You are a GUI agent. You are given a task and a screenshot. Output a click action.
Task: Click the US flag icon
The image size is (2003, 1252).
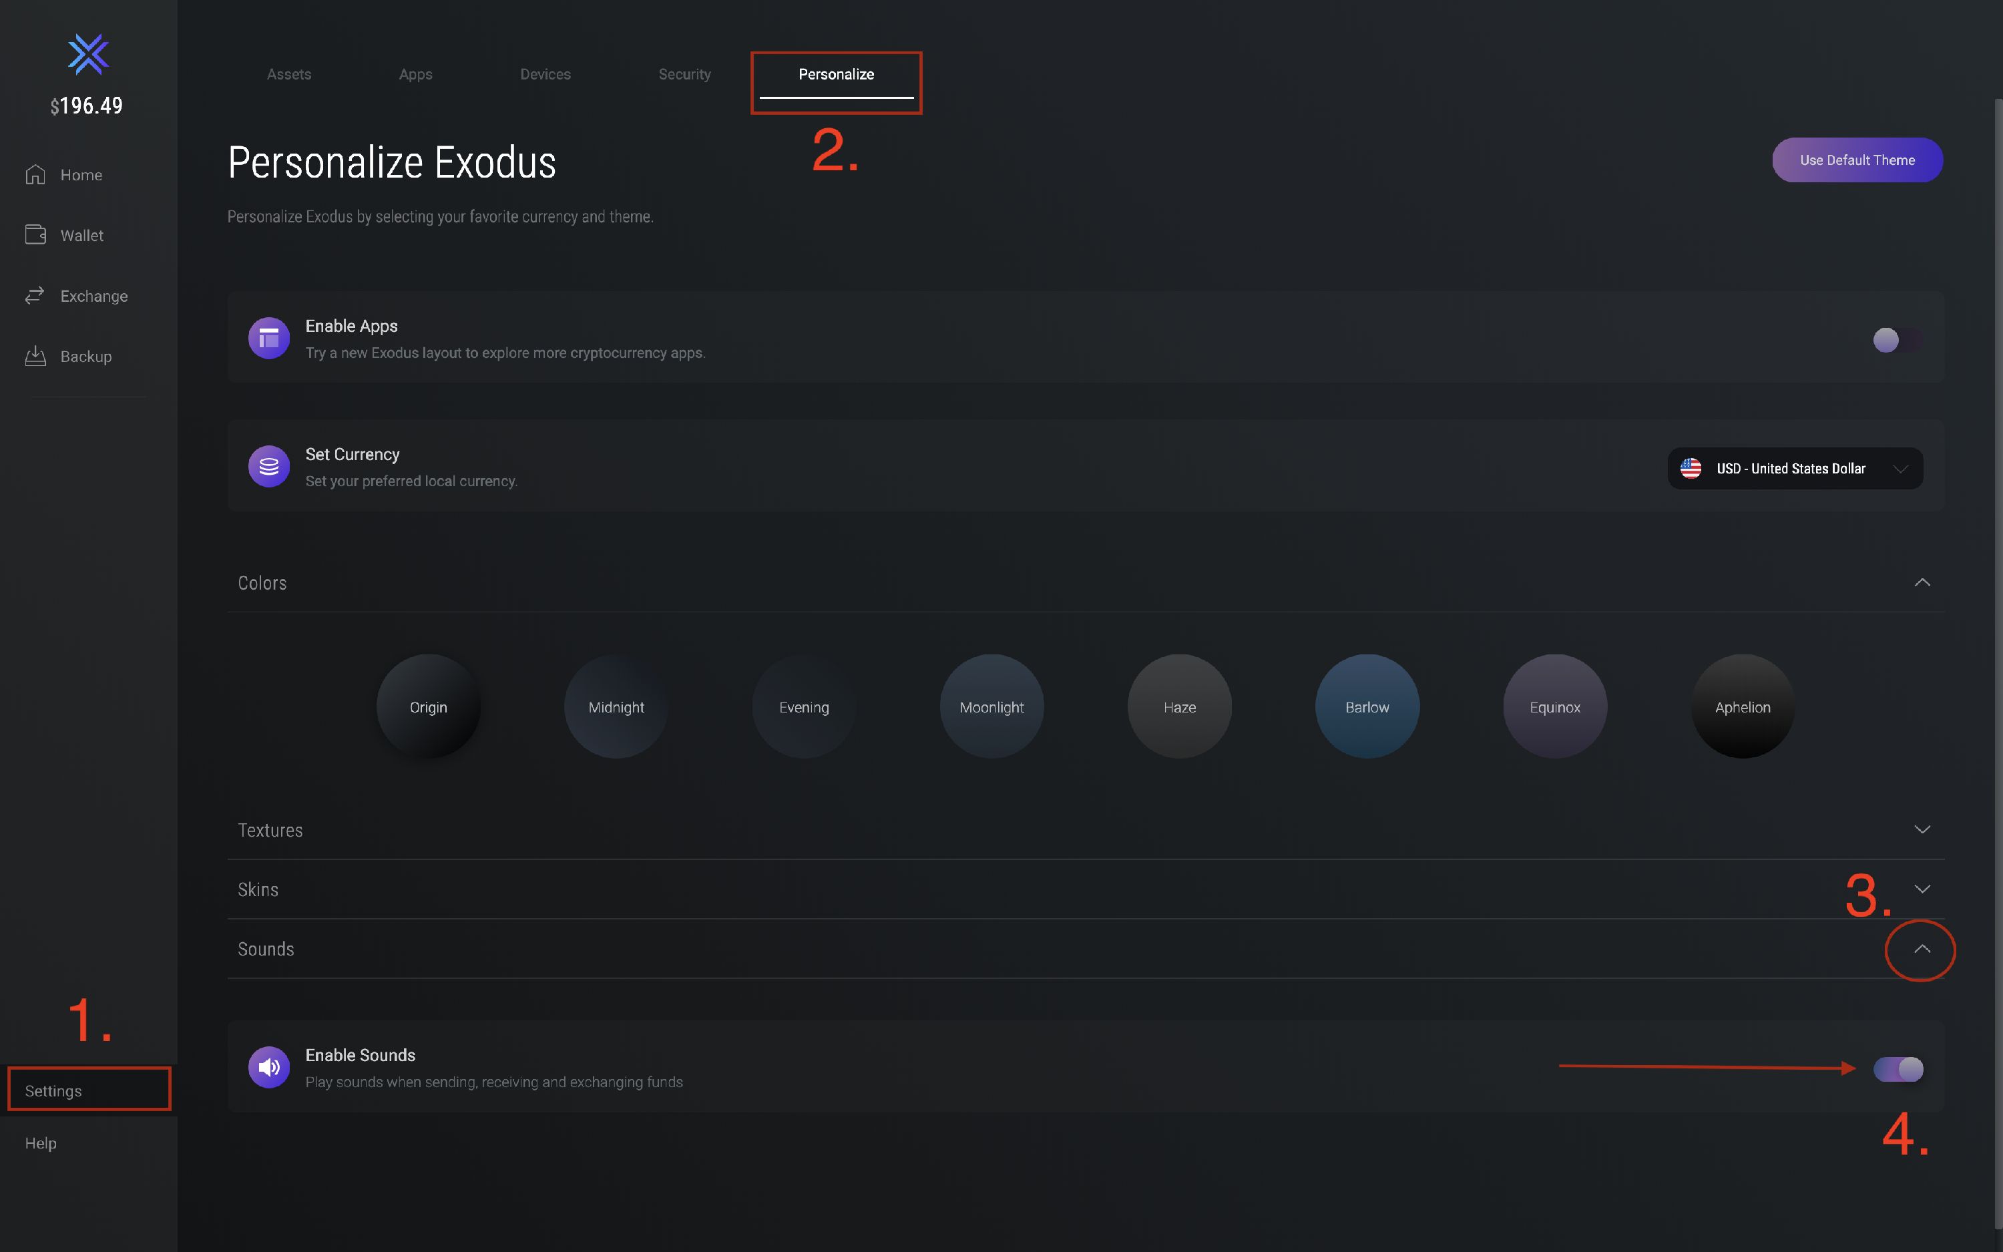point(1691,468)
